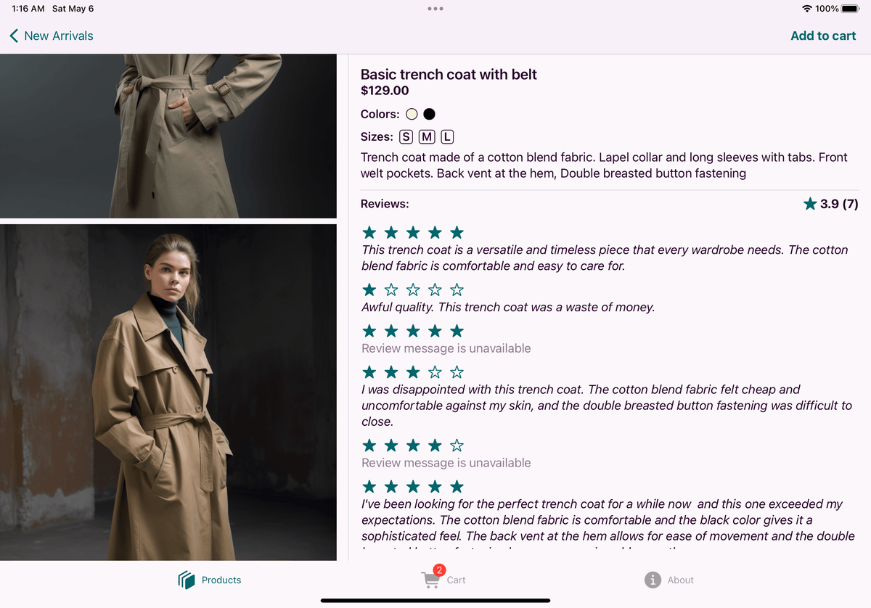Tap the first star of the top review
Screen dimensions: 871x608
point(369,232)
